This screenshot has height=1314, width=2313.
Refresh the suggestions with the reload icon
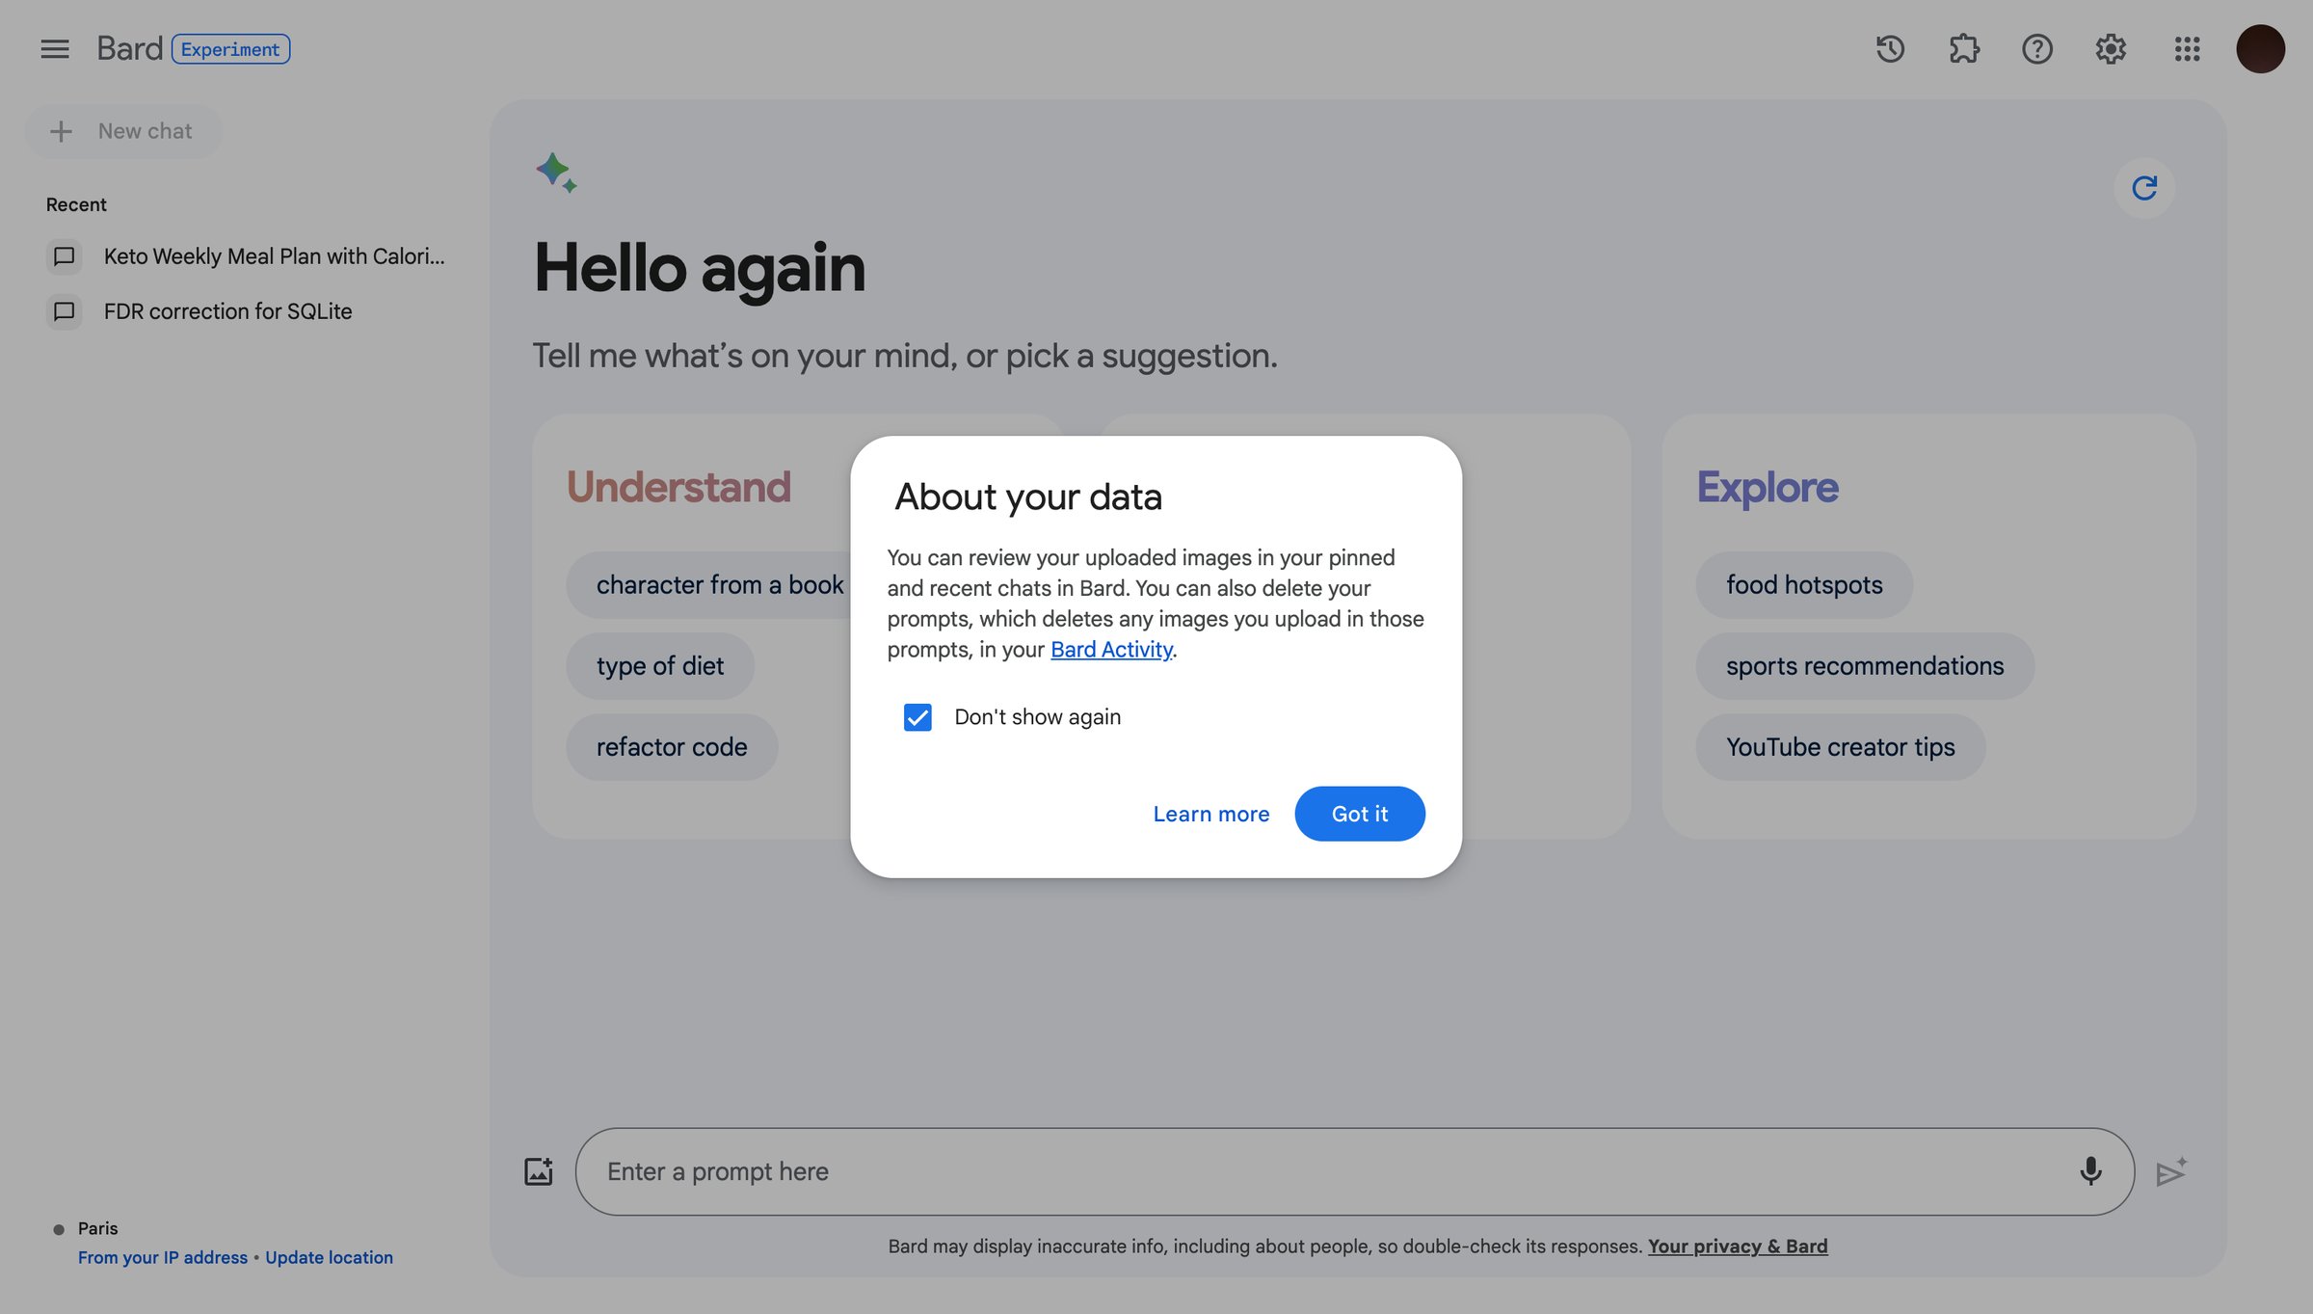point(2143,188)
